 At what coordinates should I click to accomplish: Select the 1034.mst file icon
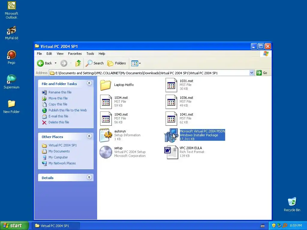click(x=106, y=102)
